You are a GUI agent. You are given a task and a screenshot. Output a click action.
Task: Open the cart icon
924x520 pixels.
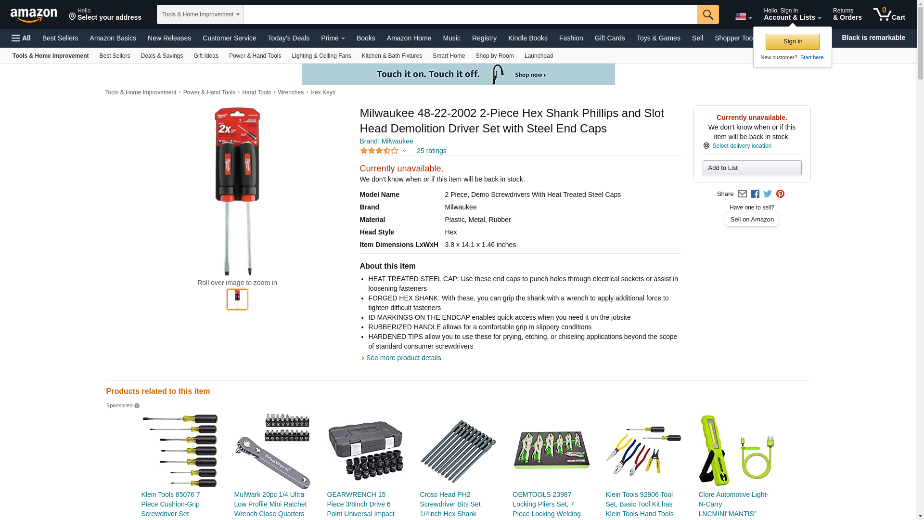(889, 14)
